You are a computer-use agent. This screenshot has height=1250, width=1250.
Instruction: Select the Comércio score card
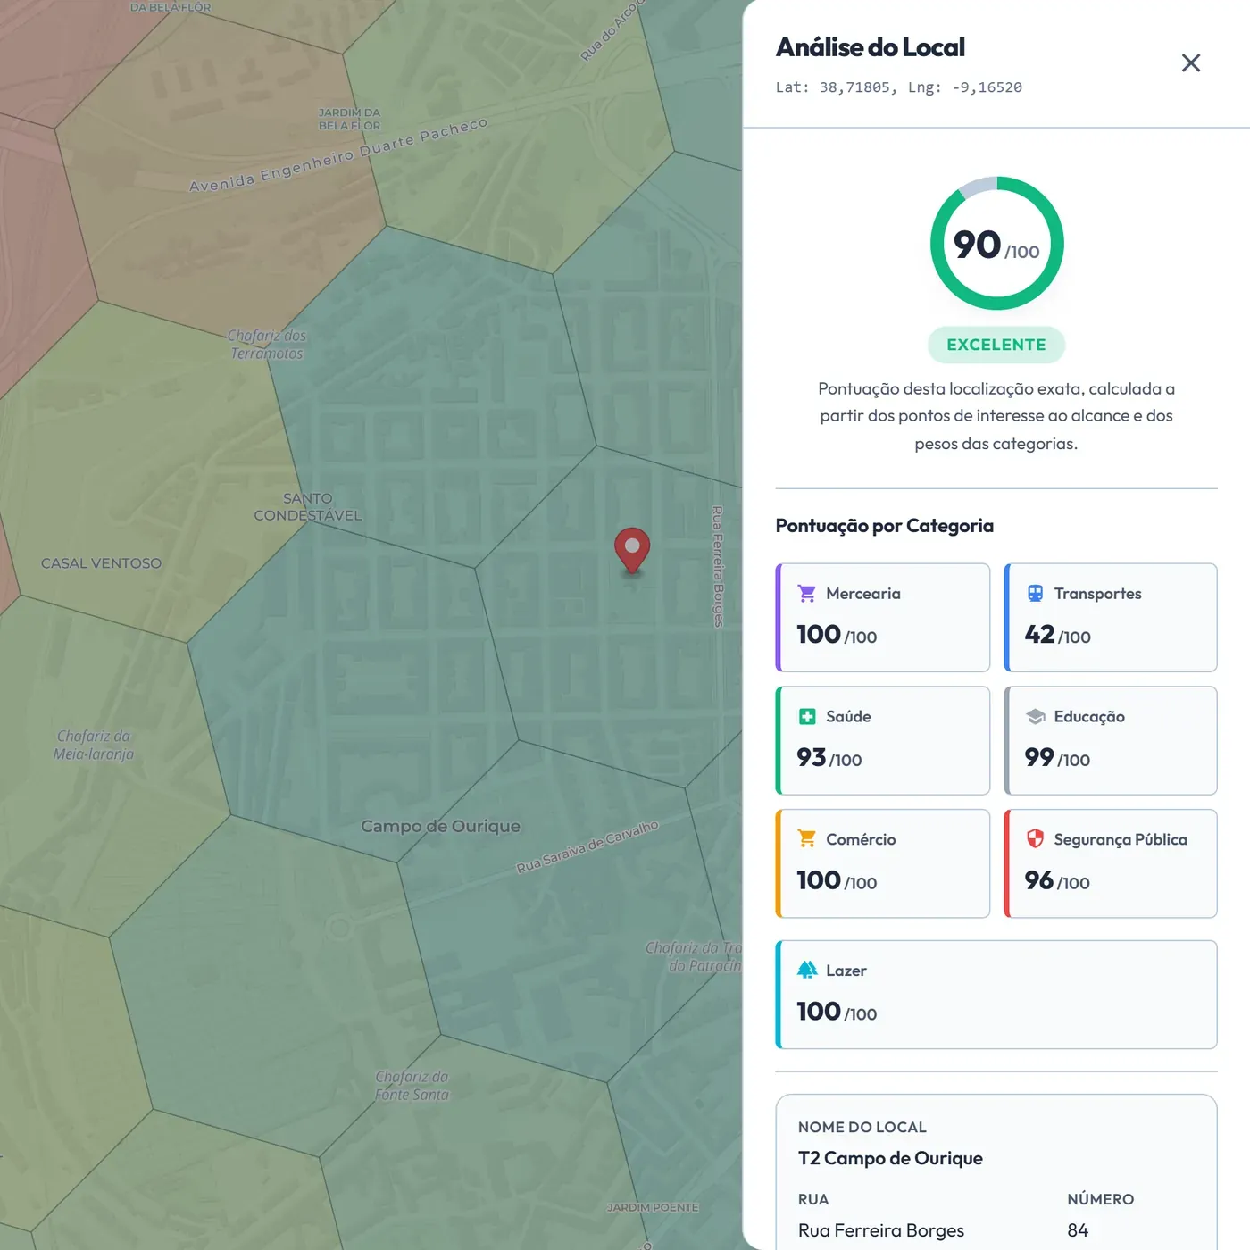(883, 863)
